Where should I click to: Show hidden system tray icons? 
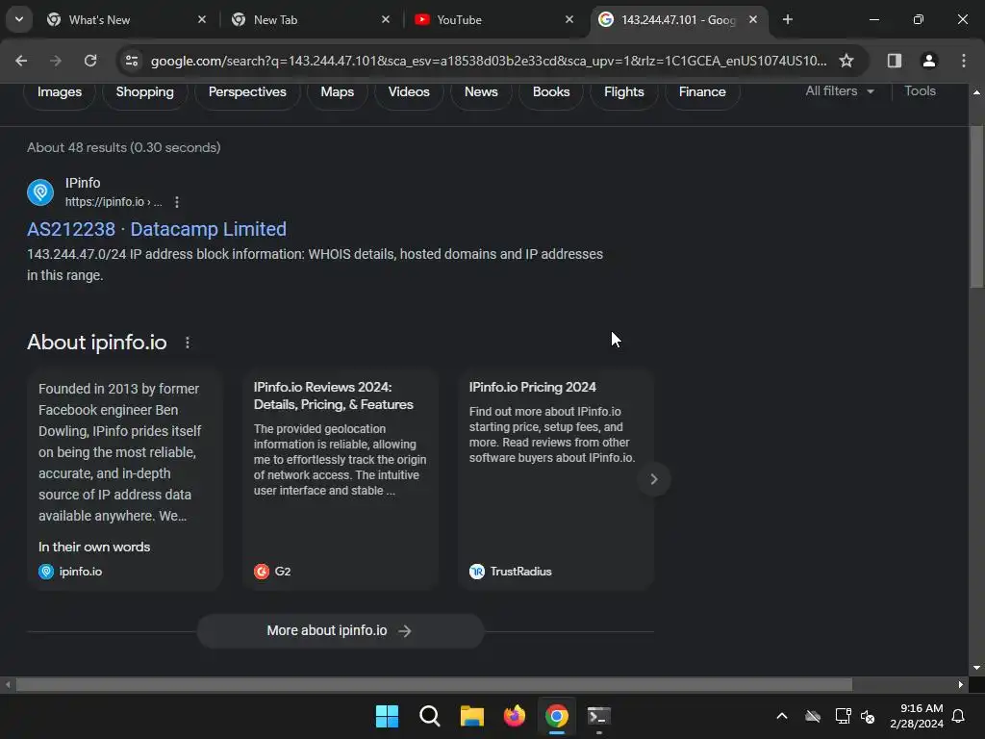782,716
